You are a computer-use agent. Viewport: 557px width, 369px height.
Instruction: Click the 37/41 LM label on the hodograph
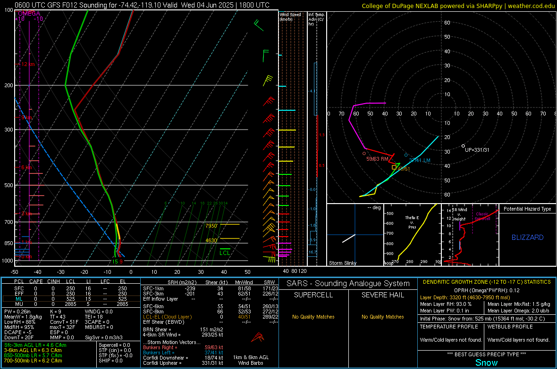pos(420,160)
